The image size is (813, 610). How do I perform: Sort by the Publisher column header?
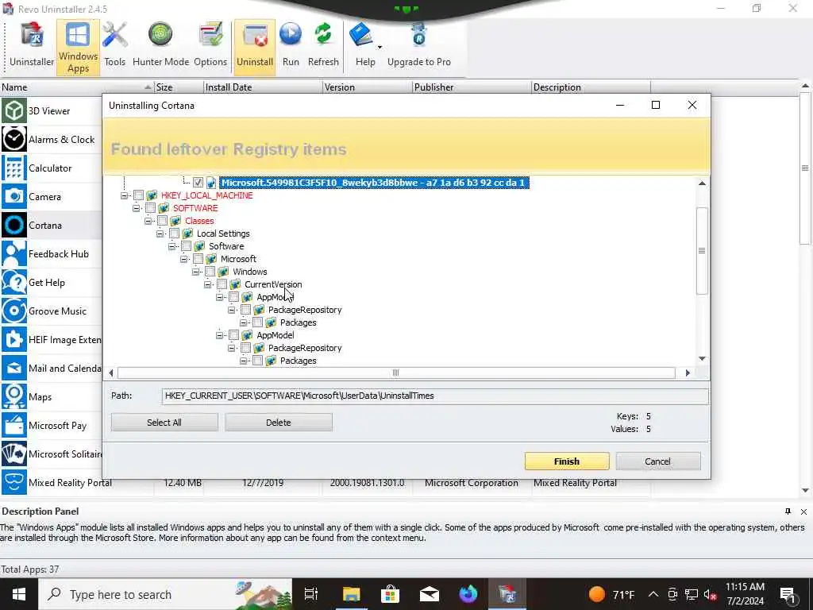click(x=472, y=87)
